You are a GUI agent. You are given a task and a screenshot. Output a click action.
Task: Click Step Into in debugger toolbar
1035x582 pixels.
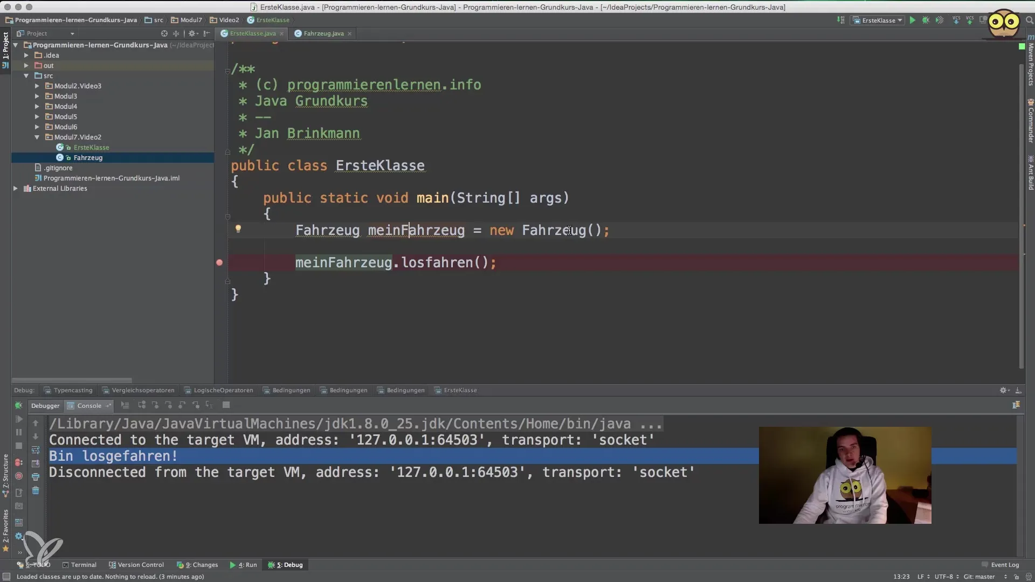pos(155,405)
